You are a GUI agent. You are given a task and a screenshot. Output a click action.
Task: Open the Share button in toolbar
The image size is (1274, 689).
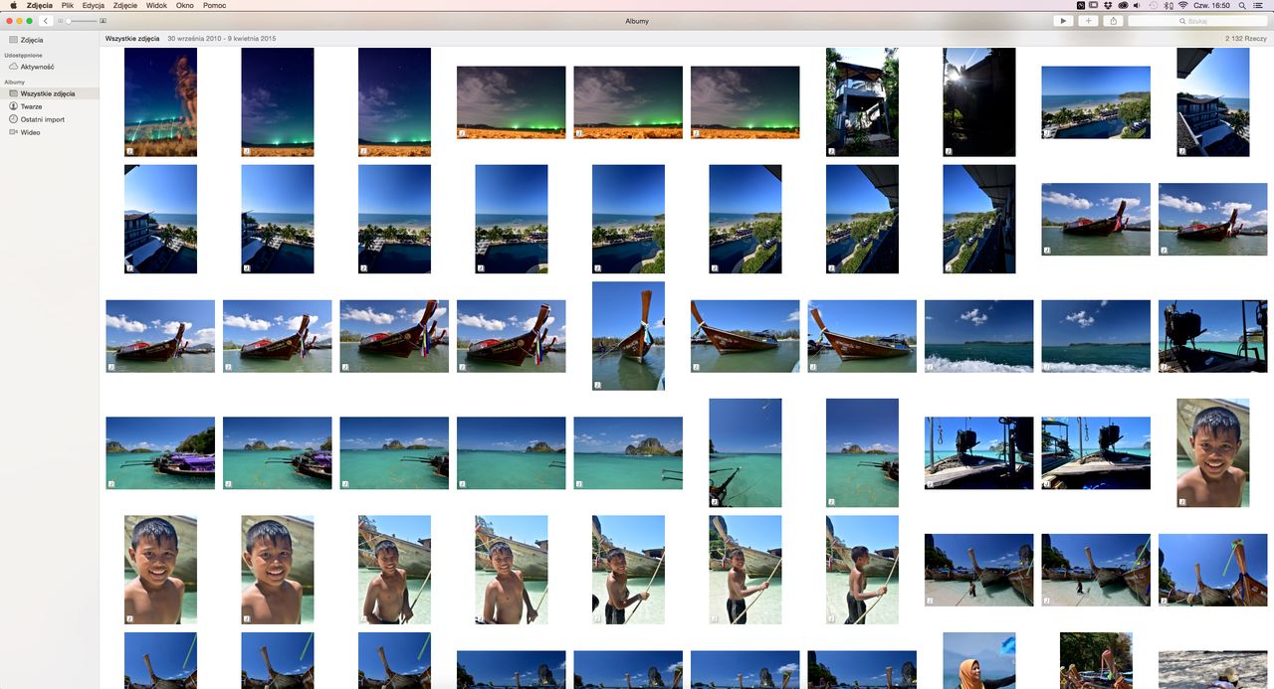click(x=1113, y=21)
